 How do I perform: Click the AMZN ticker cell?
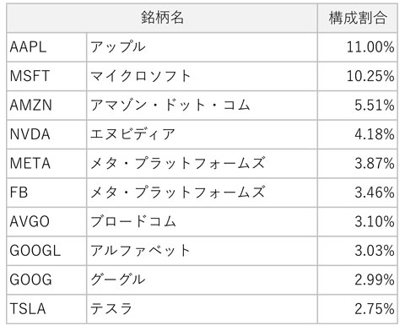coord(46,106)
